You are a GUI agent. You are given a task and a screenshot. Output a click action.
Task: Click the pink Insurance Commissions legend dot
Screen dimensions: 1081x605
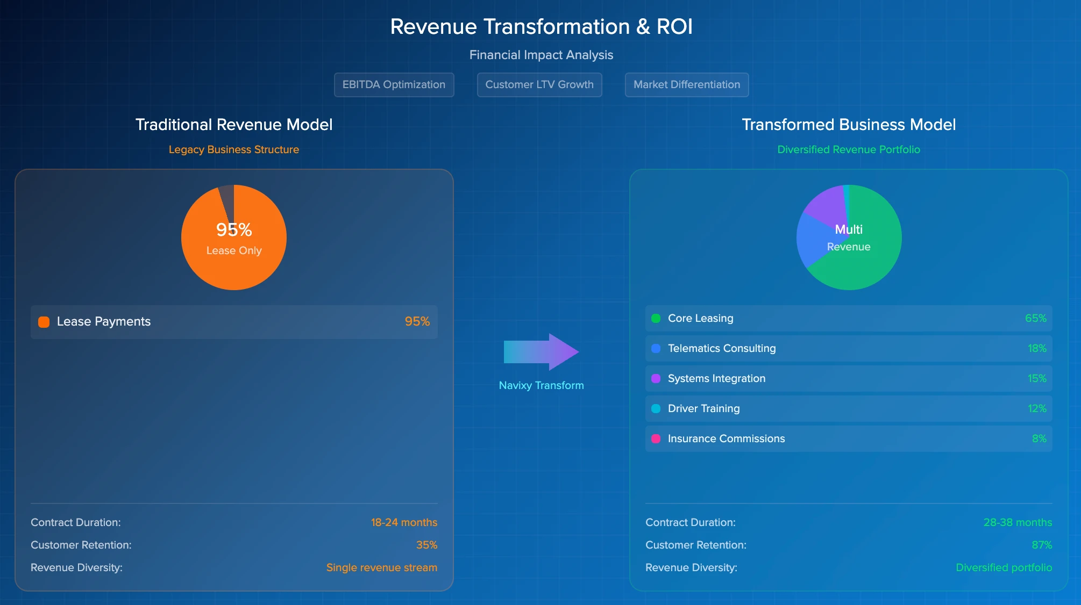656,439
